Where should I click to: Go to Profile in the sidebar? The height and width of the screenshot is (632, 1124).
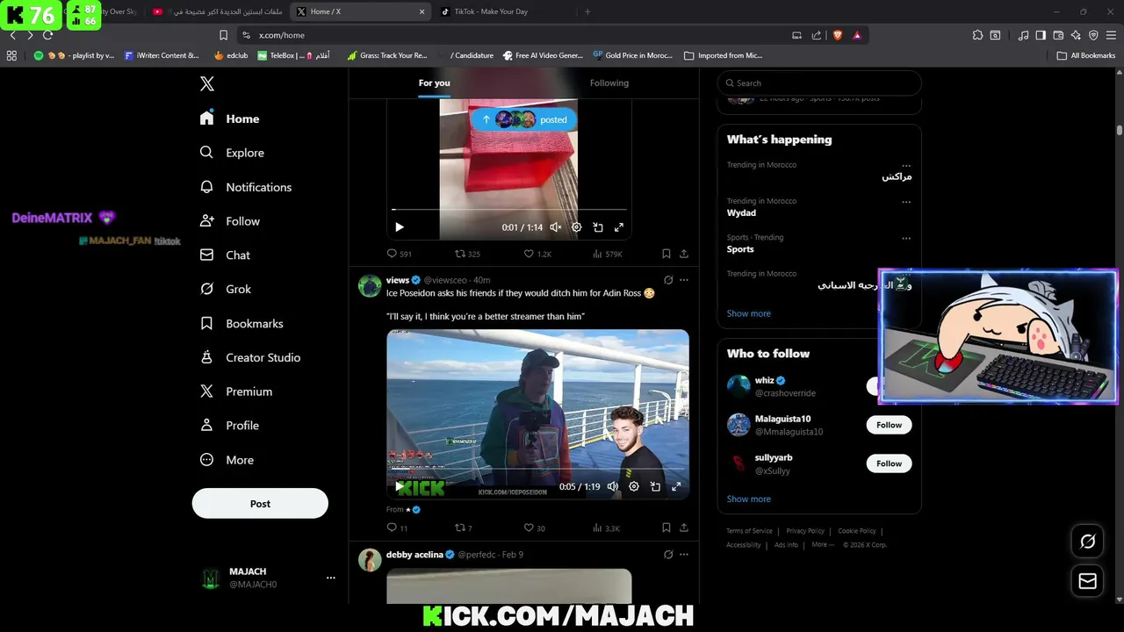click(x=229, y=425)
